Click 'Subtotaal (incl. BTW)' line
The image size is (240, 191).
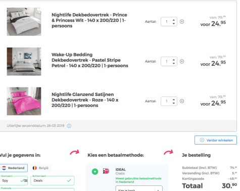[x=199, y=168]
